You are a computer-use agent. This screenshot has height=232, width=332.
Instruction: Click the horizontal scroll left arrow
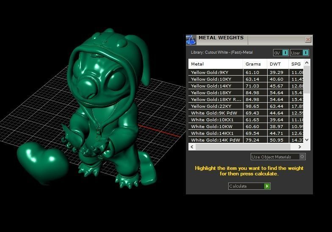tap(192, 147)
